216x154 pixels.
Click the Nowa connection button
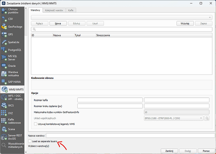pyautogui.click(x=58, y=23)
